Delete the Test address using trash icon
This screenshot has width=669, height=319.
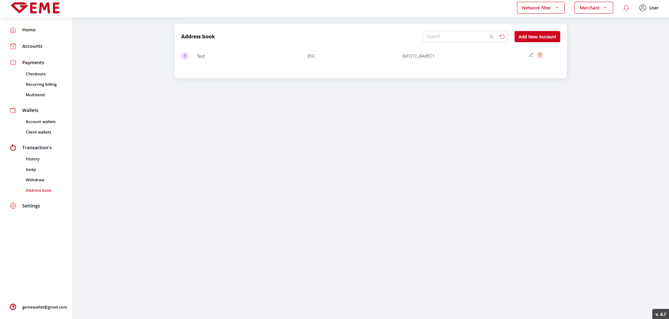(540, 55)
